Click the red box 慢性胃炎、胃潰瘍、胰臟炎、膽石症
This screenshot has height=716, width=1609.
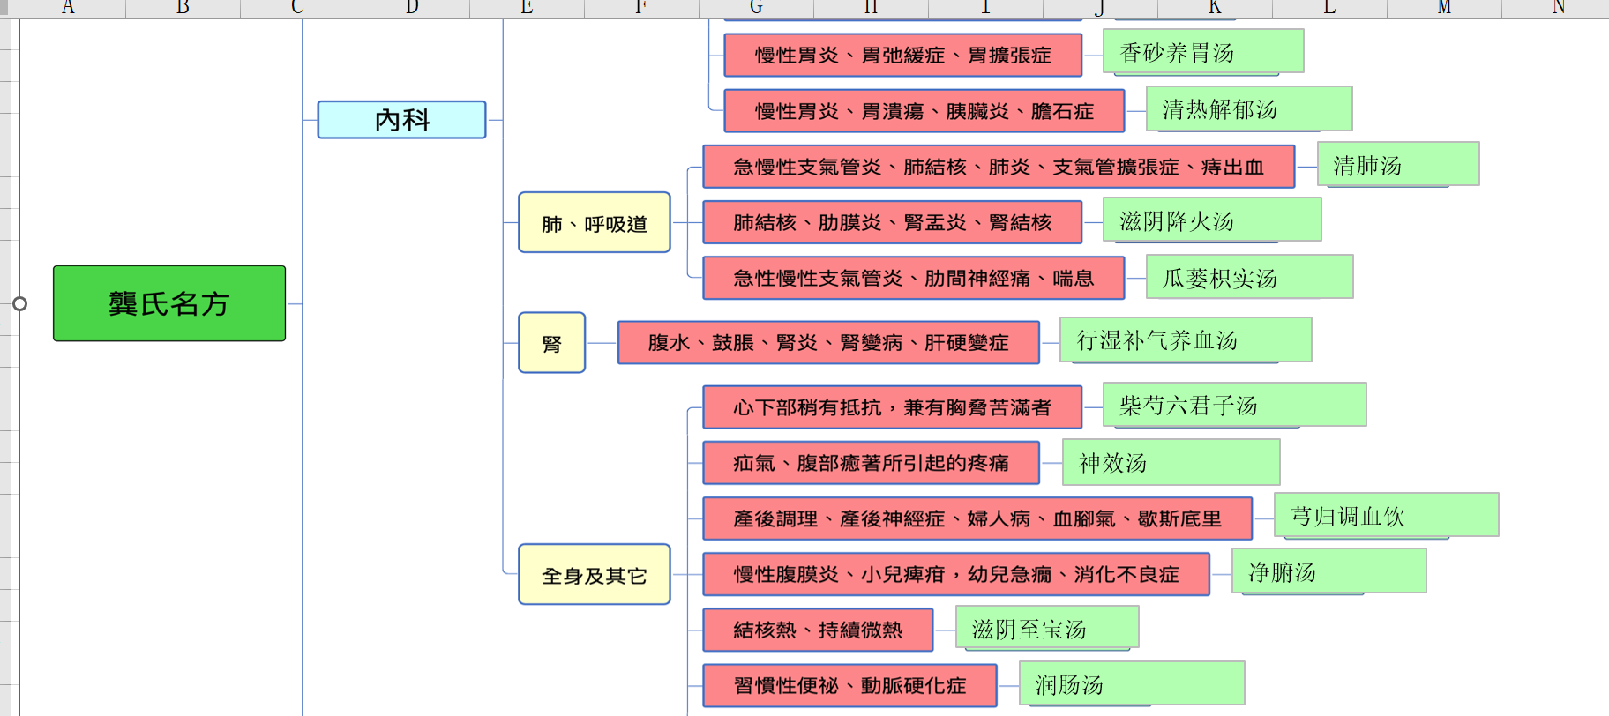[924, 111]
